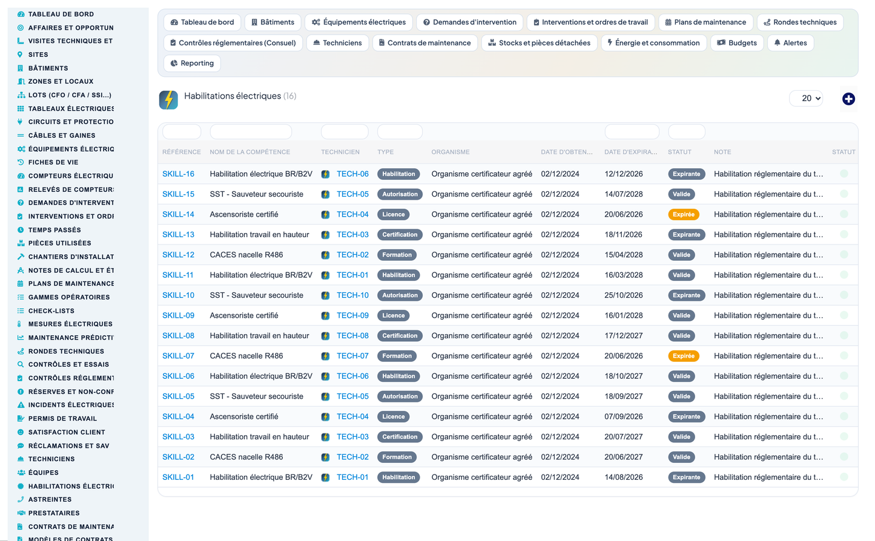Click the Satisfaction client smiley icon

pyautogui.click(x=21, y=432)
